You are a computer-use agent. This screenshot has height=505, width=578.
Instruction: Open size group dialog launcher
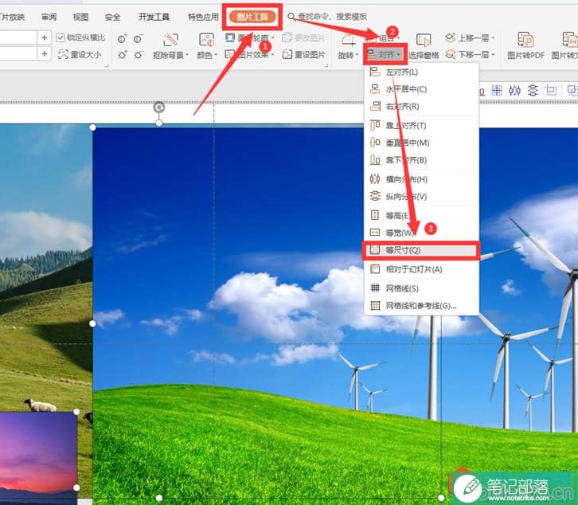107,65
